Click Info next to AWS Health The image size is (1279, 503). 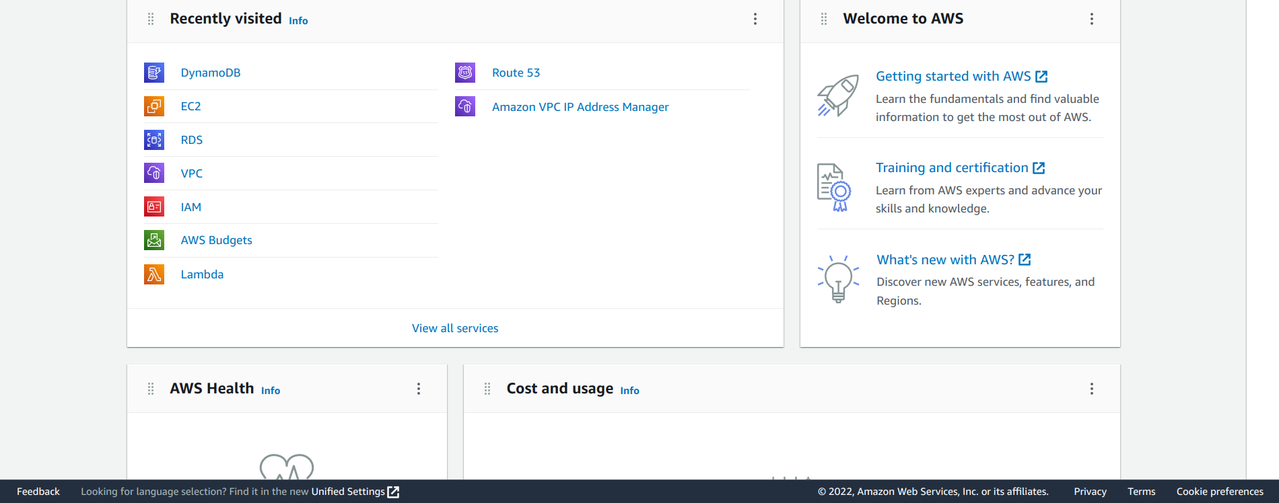[x=271, y=391]
